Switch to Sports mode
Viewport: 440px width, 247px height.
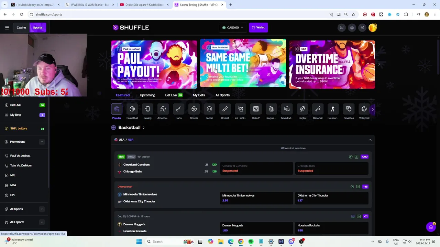[x=37, y=27]
